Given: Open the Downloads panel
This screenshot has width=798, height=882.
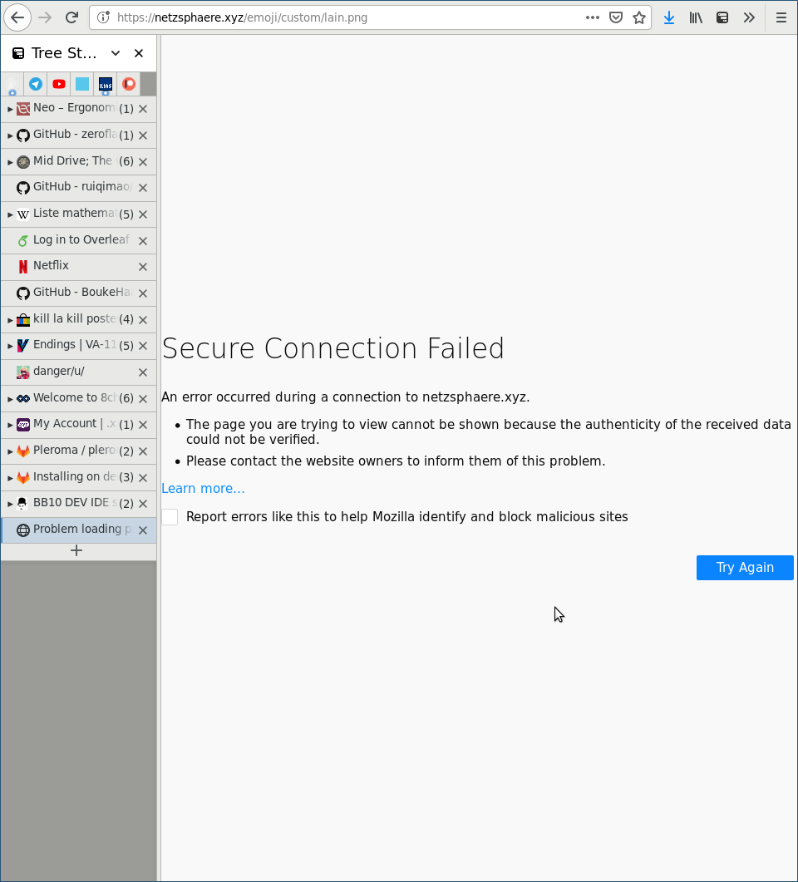Looking at the screenshot, I should (669, 17).
